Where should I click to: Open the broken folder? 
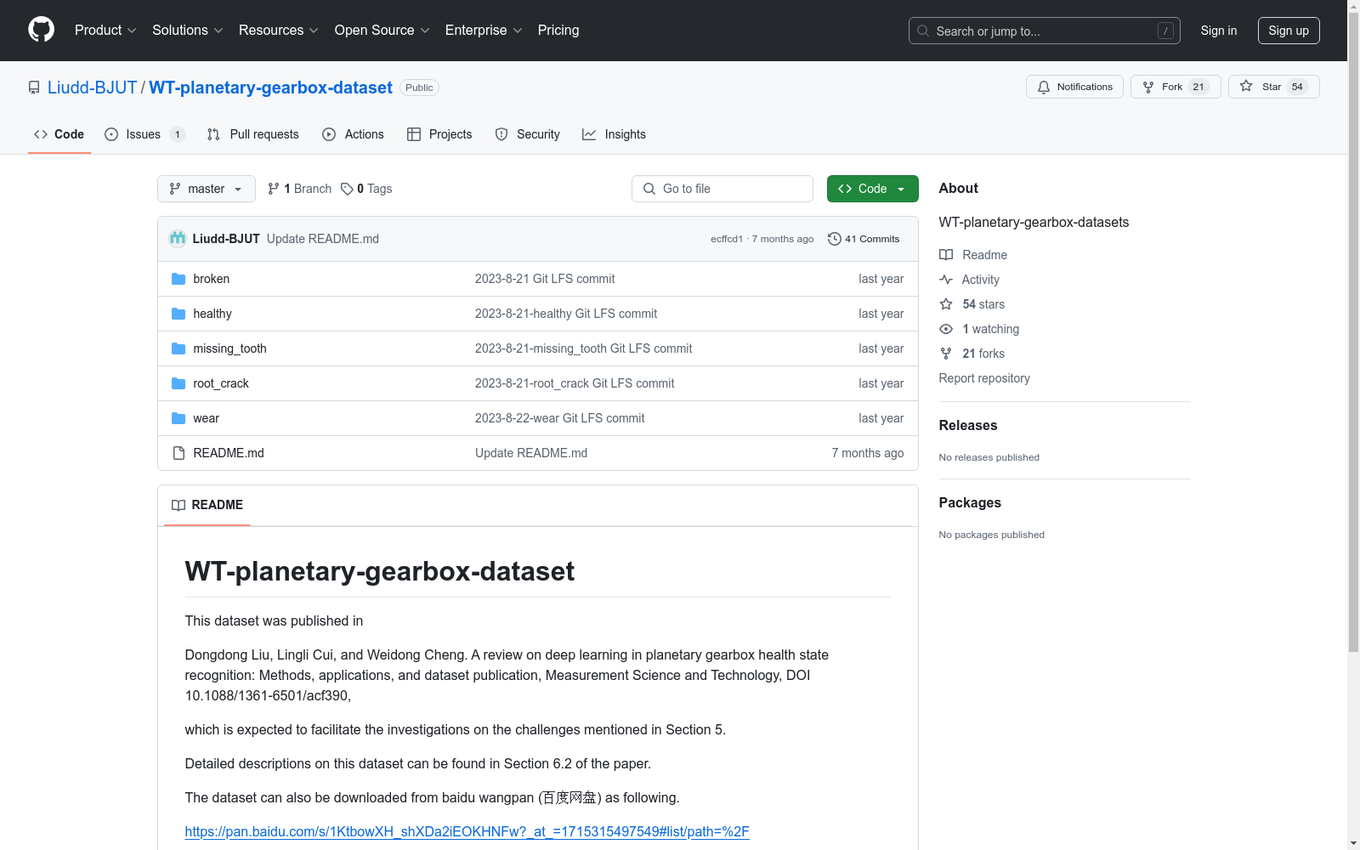(x=211, y=279)
